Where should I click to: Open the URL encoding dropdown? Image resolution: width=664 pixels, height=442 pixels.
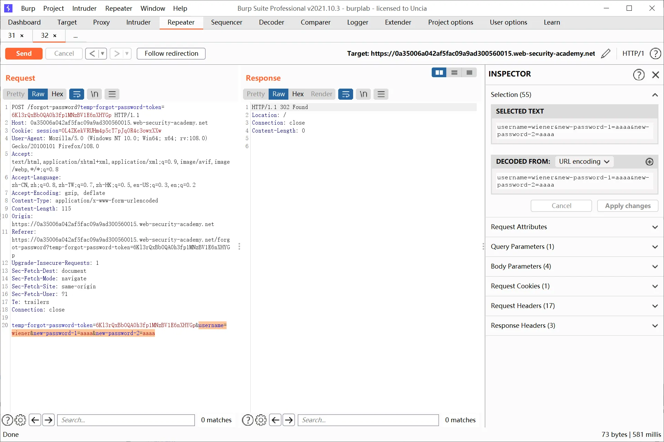[x=584, y=162]
